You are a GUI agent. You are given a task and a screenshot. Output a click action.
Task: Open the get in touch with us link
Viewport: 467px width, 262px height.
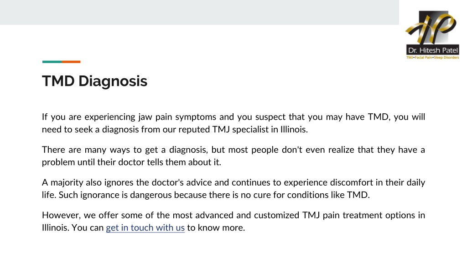(x=145, y=227)
